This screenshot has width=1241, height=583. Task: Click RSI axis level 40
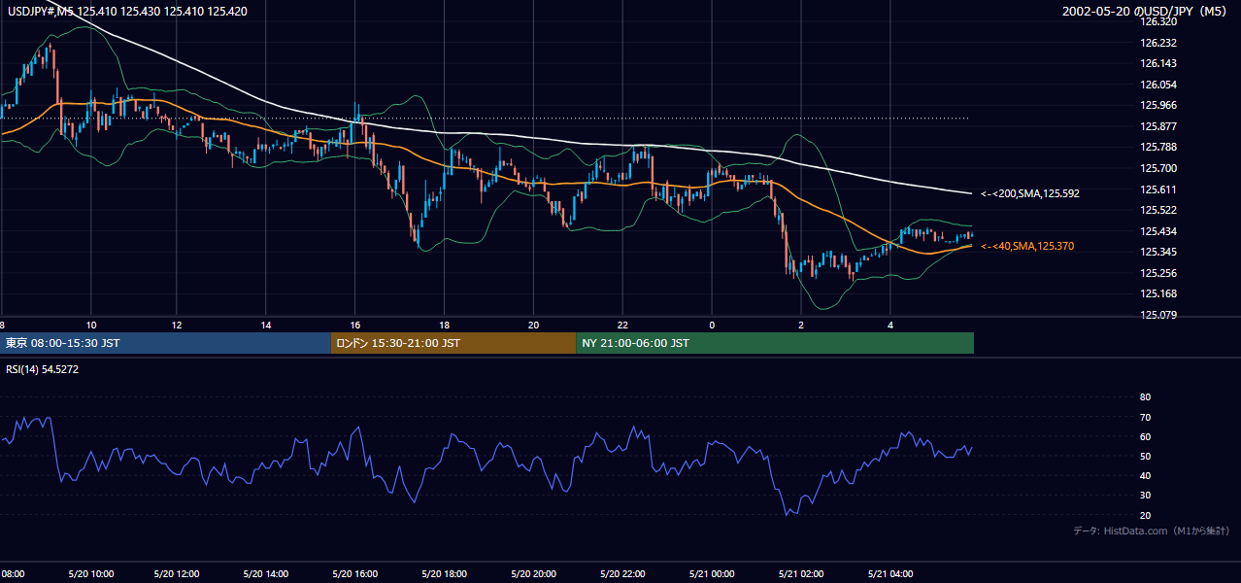(x=1146, y=476)
